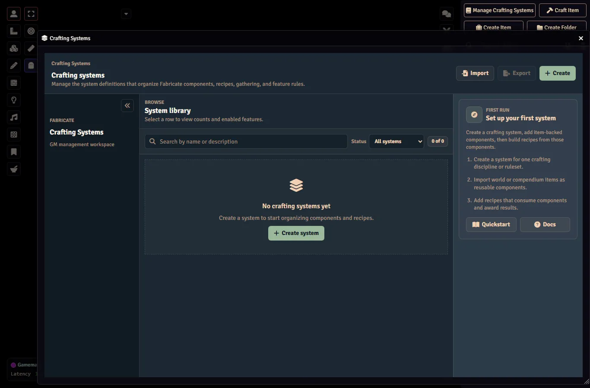This screenshot has height=388, width=590.
Task: Click Create Folder in the sidebar
Action: (556, 26)
